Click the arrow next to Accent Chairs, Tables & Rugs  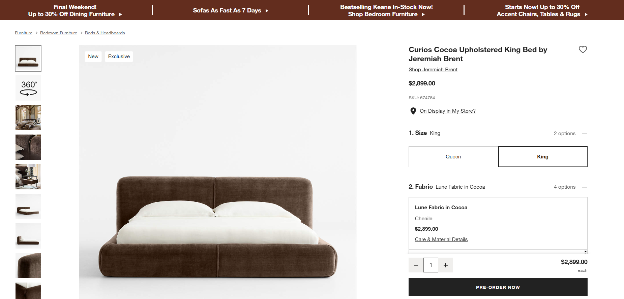(586, 14)
